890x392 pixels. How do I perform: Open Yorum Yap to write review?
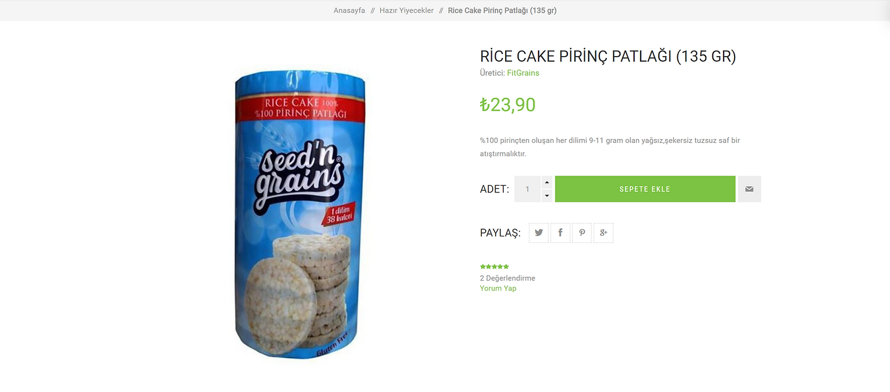tap(498, 289)
